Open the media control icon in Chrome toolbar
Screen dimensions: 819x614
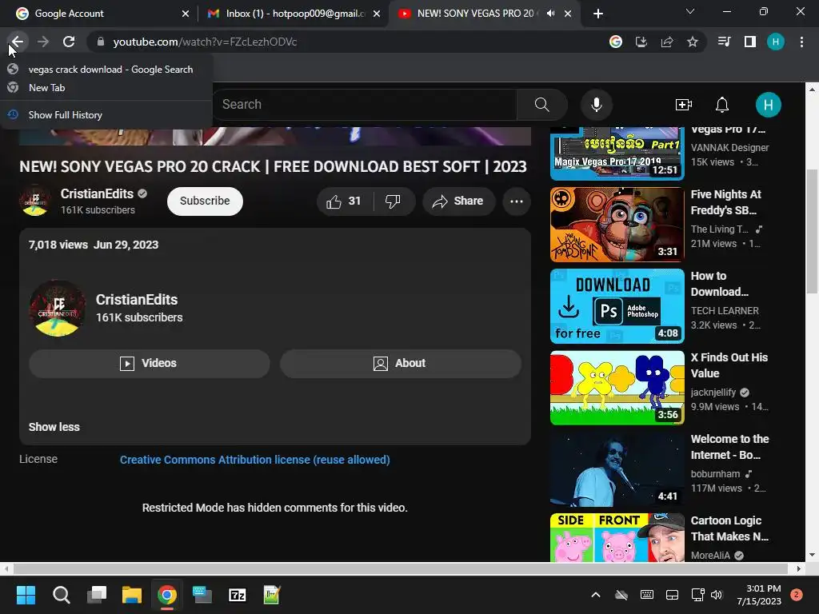click(724, 42)
